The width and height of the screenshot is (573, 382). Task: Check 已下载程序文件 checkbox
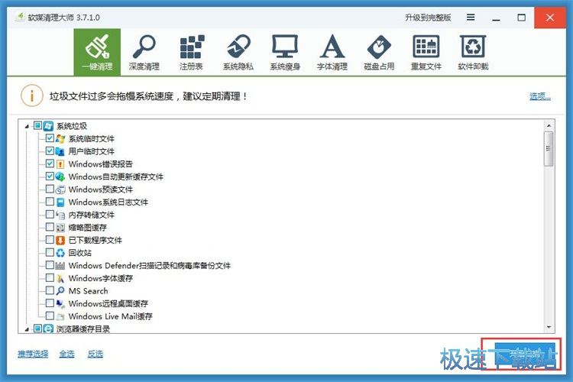pyautogui.click(x=50, y=240)
